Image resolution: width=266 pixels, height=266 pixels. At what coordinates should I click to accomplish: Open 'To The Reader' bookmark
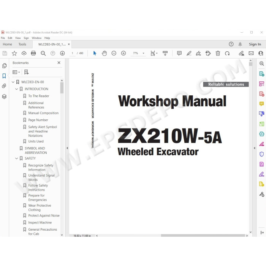[x=39, y=96]
